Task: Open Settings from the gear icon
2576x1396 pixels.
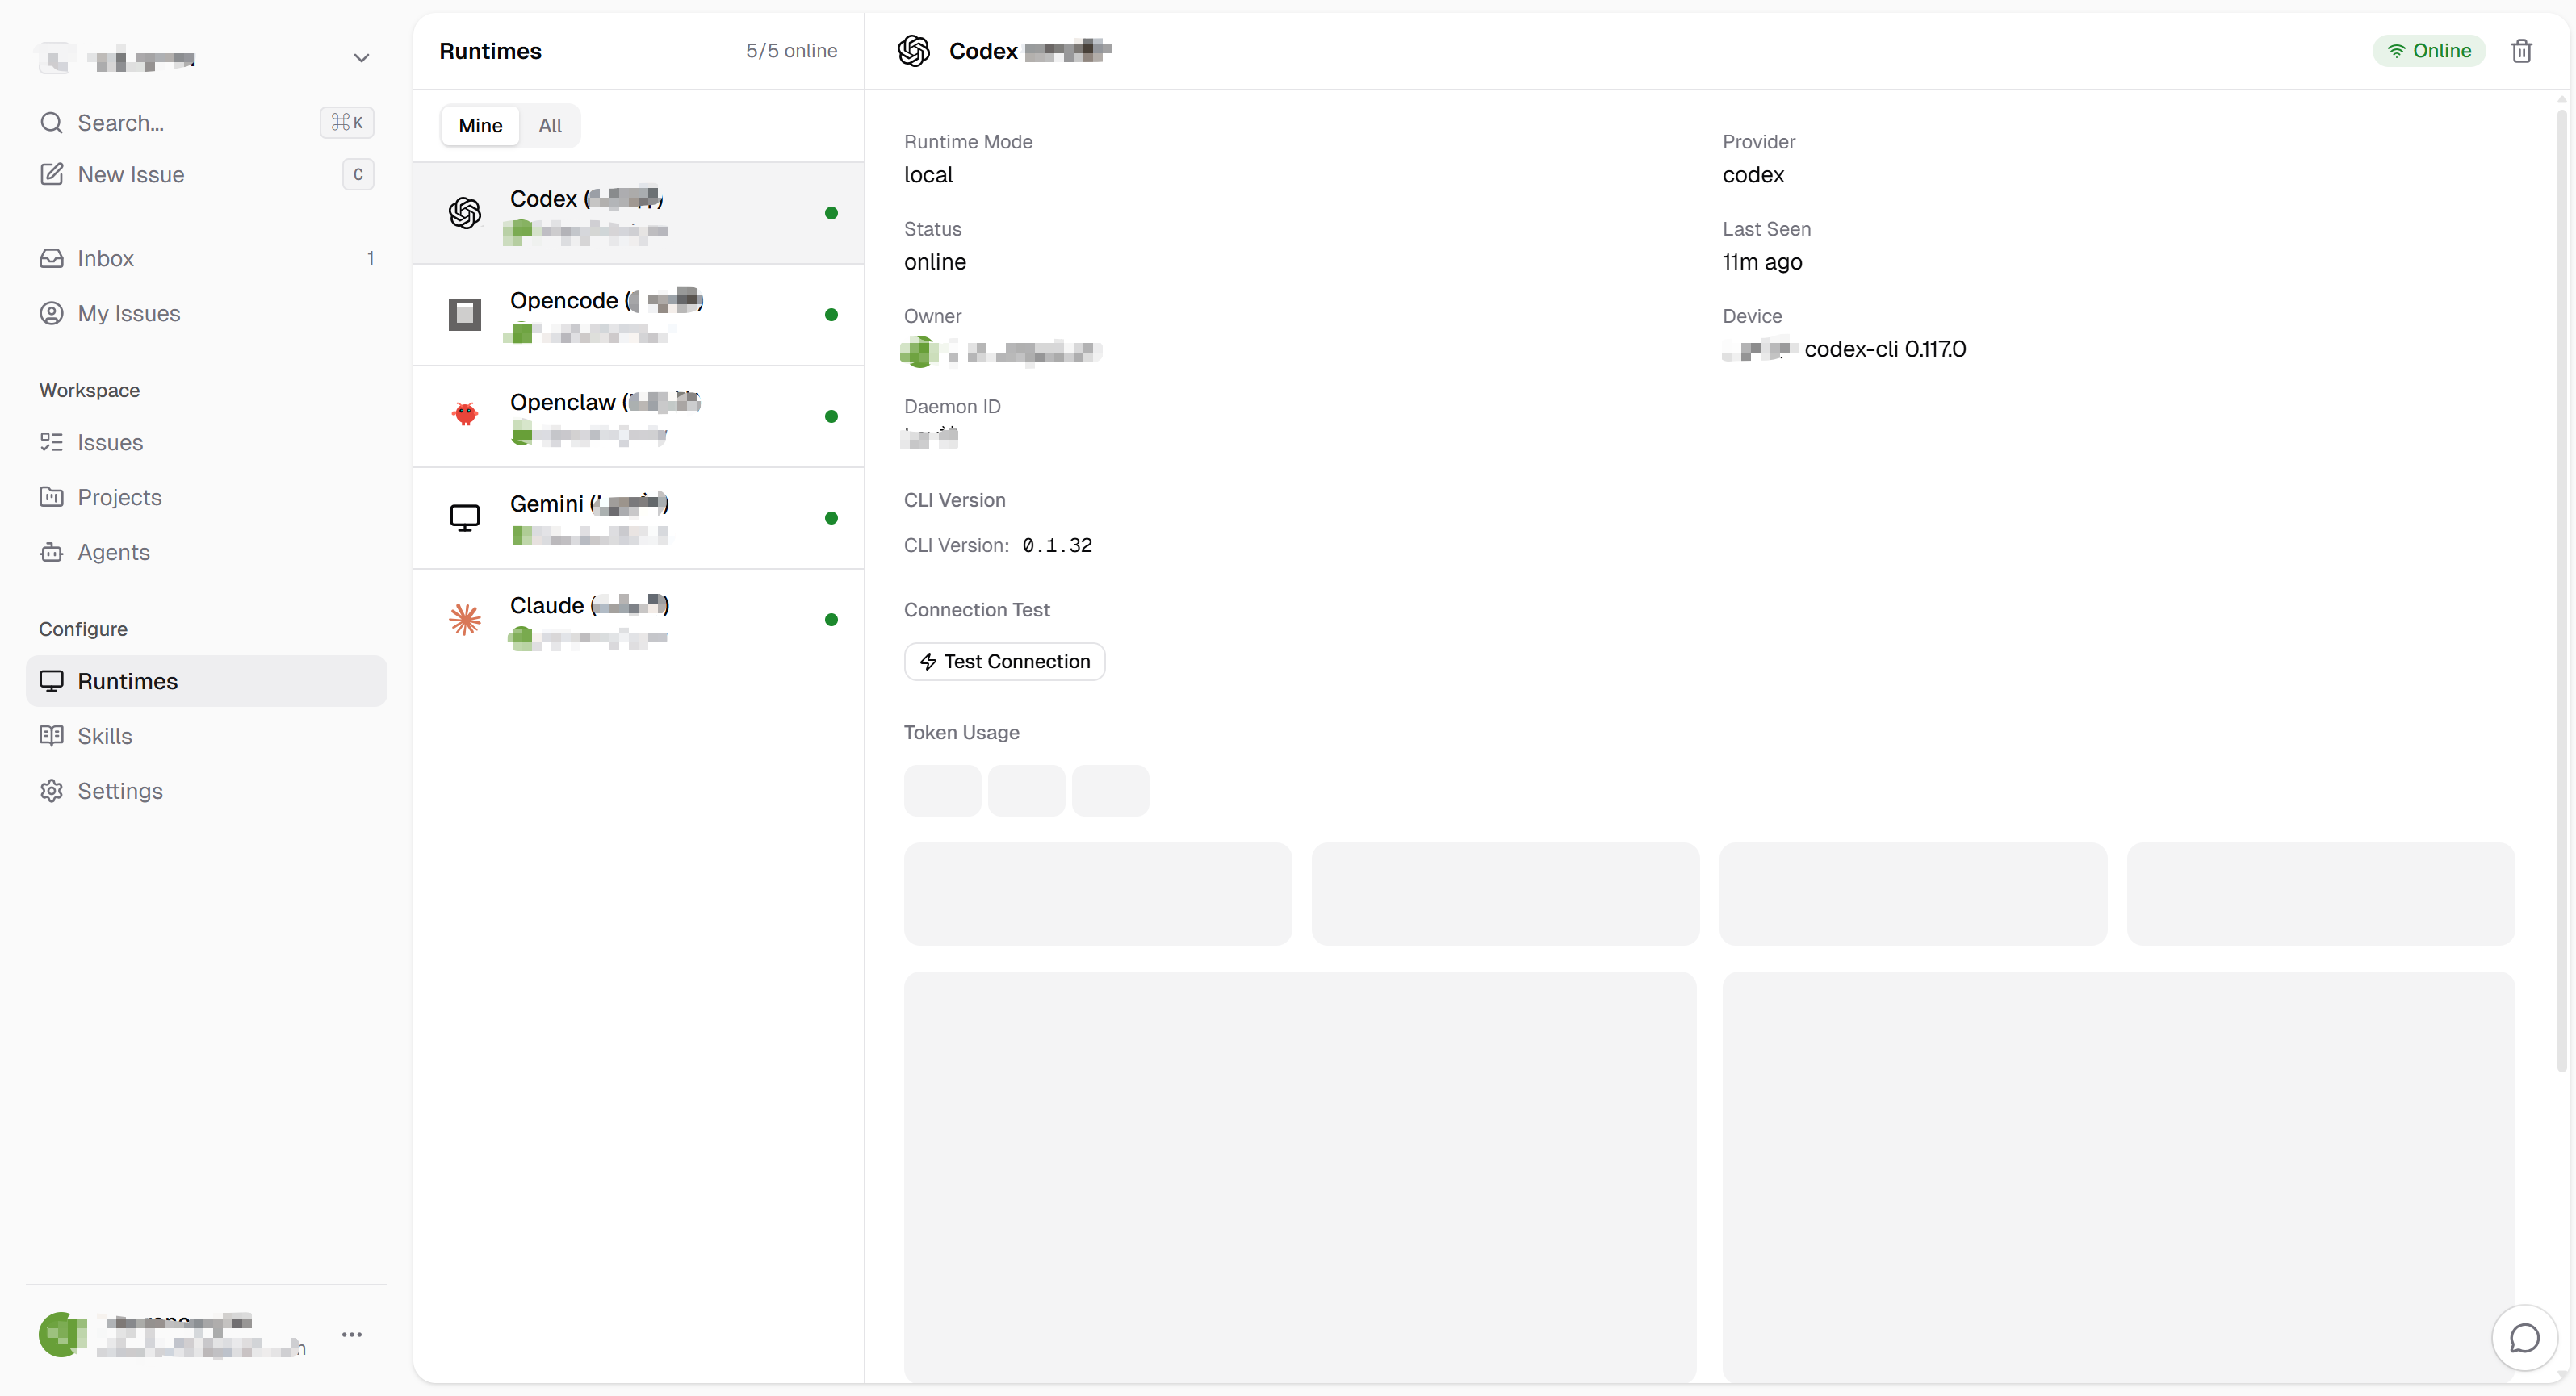Action: click(x=51, y=791)
